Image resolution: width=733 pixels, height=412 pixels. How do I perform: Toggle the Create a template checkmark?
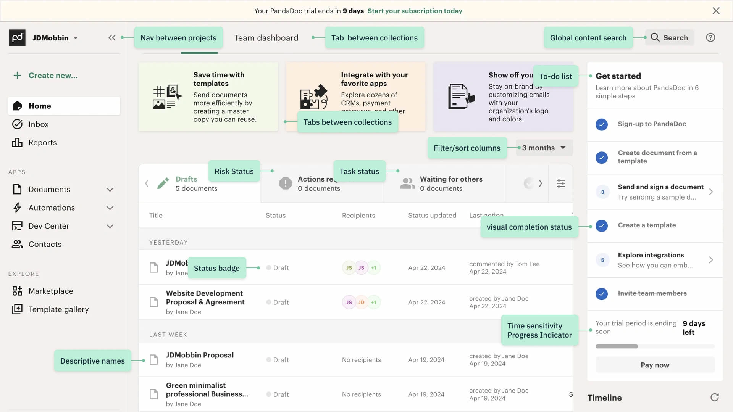click(x=602, y=226)
